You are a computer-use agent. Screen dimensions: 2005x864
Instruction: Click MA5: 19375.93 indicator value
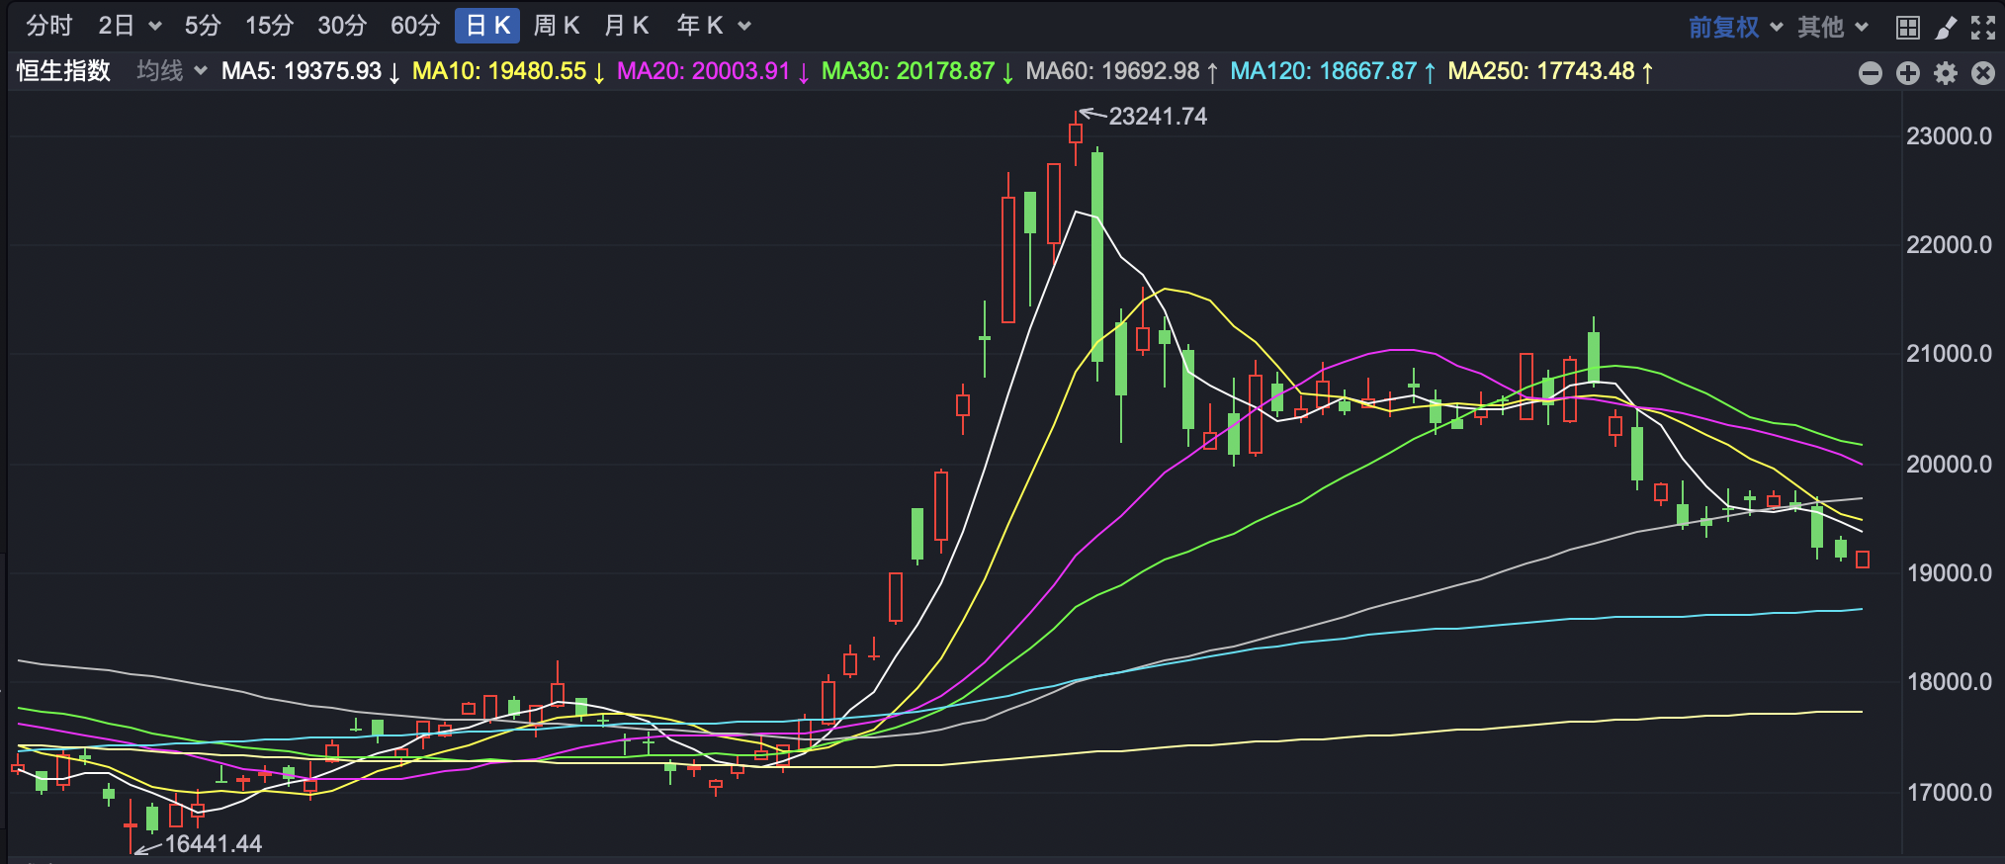(x=310, y=71)
